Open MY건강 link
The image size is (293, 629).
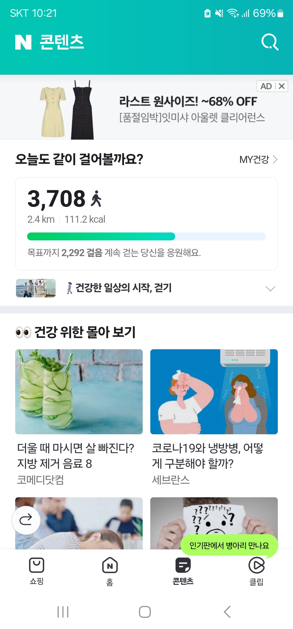(258, 159)
